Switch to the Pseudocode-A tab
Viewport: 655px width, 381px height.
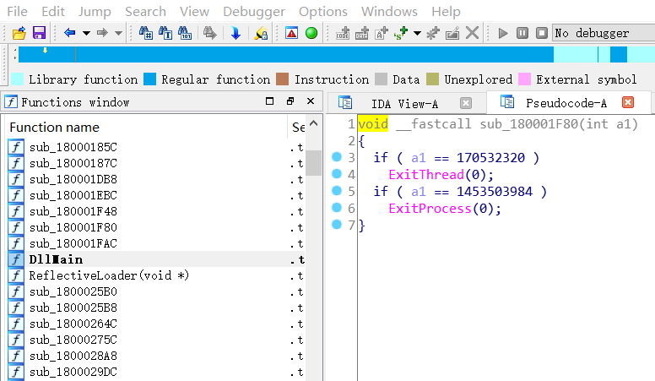coord(566,103)
